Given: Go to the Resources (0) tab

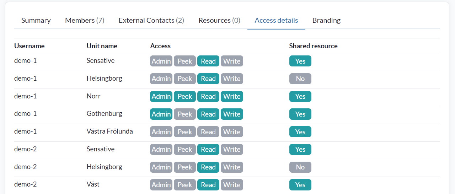Looking at the screenshot, I should coord(219,20).
